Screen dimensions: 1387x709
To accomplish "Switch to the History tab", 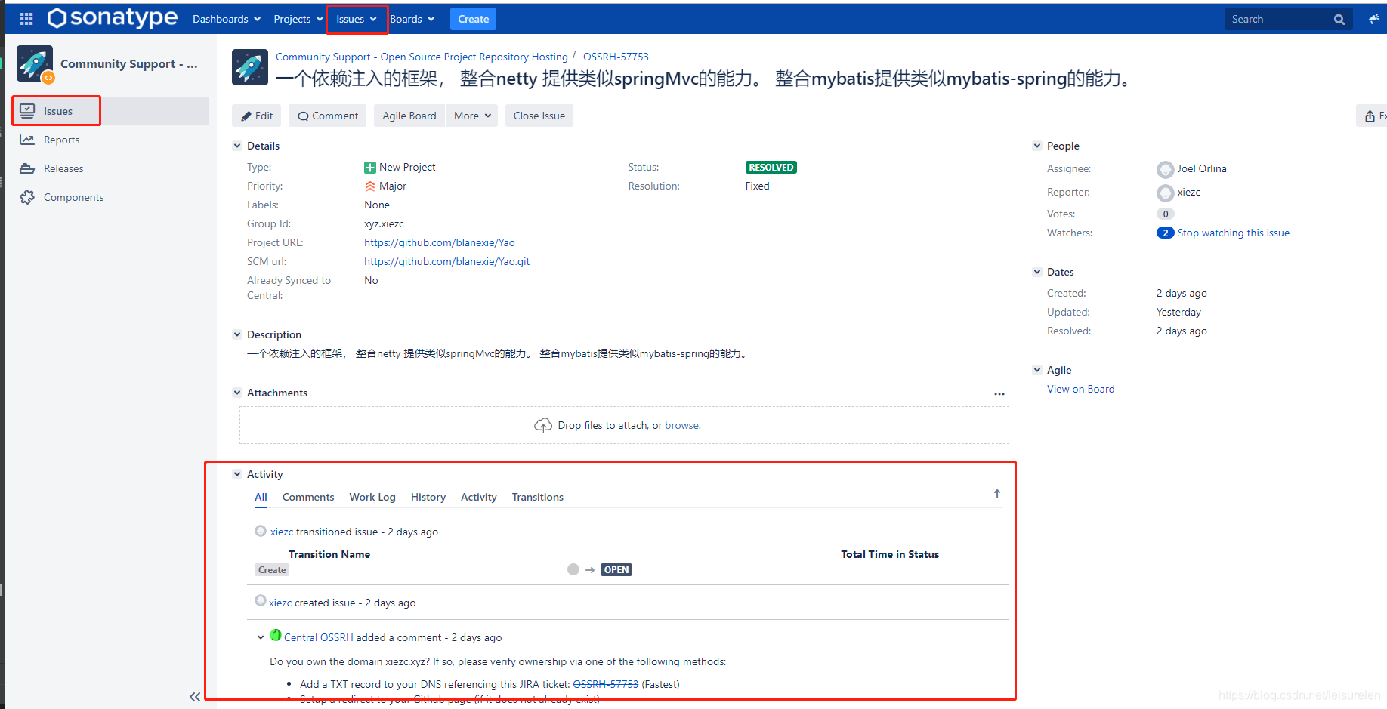I will (x=428, y=497).
